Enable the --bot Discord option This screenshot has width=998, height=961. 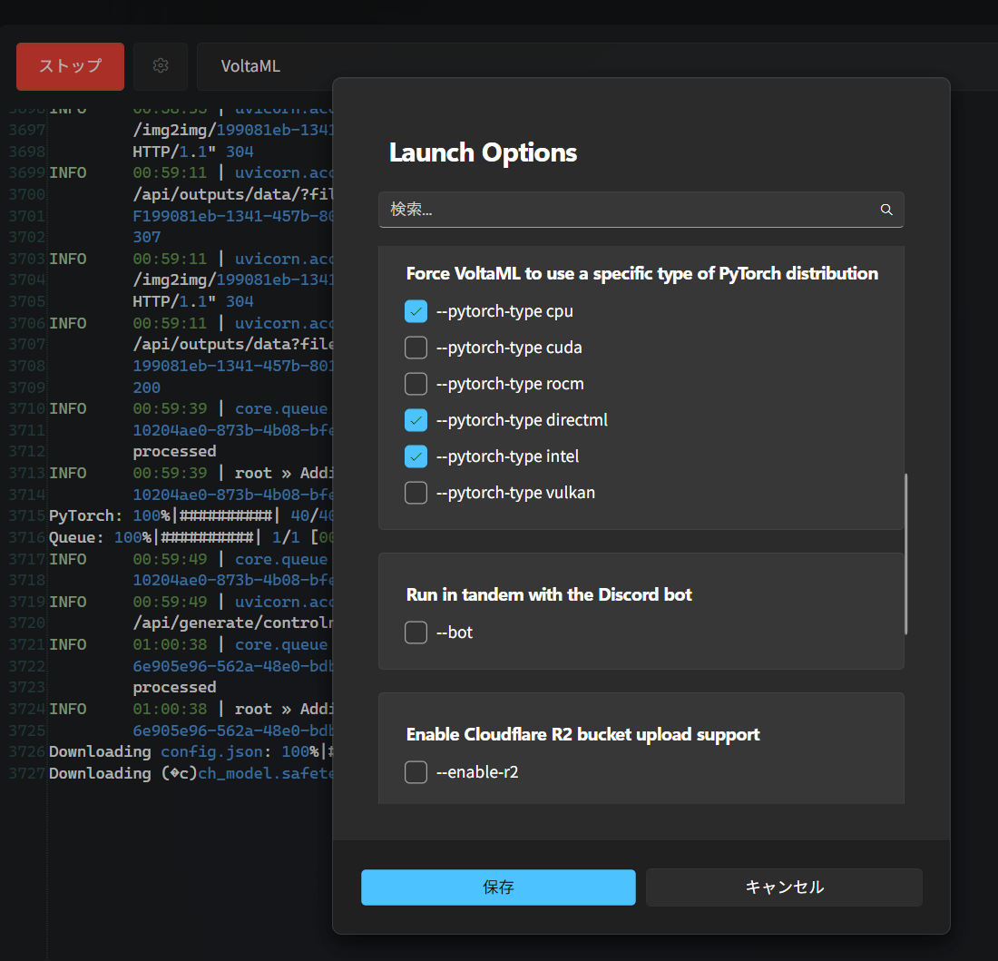coord(416,632)
